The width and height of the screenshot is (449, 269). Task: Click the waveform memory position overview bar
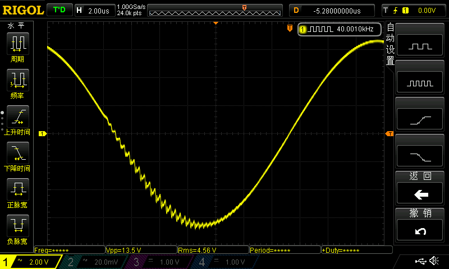(x=215, y=11)
